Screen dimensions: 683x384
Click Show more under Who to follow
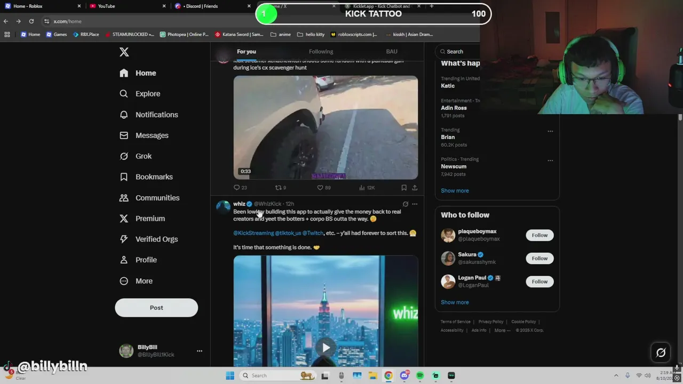(x=455, y=302)
